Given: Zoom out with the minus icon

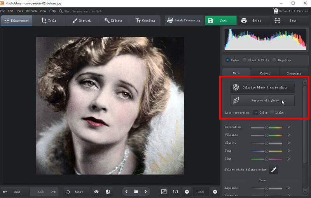Looking at the screenshot, I should tap(187, 192).
